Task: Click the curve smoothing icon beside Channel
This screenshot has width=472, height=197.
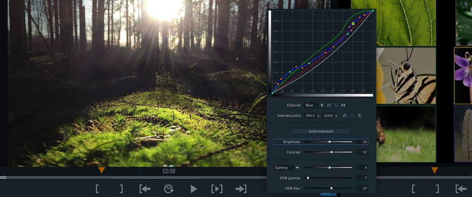Action: pyautogui.click(x=329, y=105)
